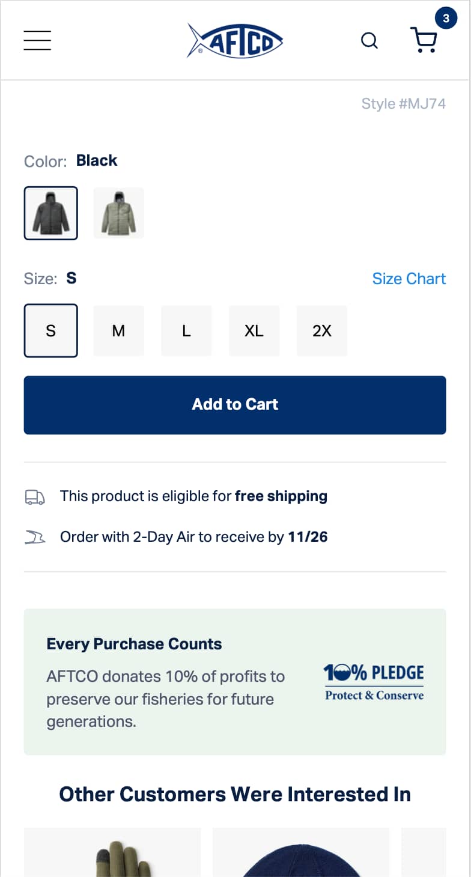Click the 10% Pledge logo
Image resolution: width=471 pixels, height=877 pixels.
click(x=373, y=681)
